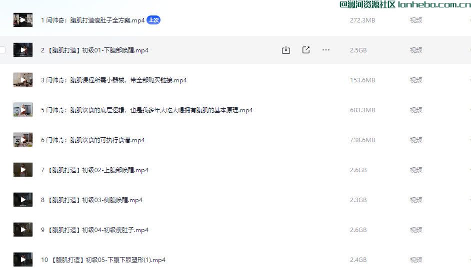Select the 738.6MB size cell
The image size is (471, 271).
coord(362,140)
